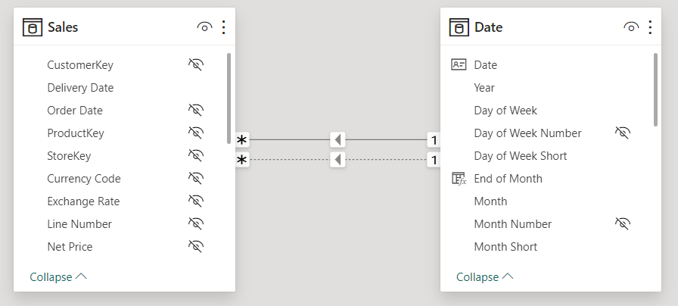
Task: Click the Date field identity card icon
Action: click(459, 65)
